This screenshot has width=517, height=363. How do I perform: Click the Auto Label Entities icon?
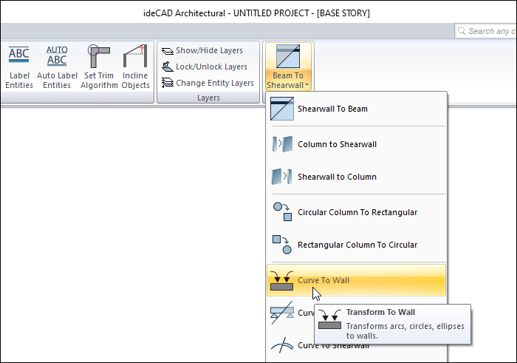point(57,56)
